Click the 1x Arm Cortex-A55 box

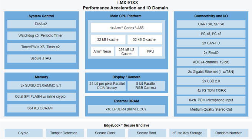126,28
